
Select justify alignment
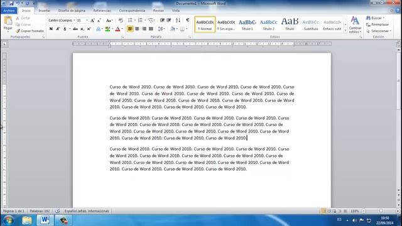tap(151, 29)
